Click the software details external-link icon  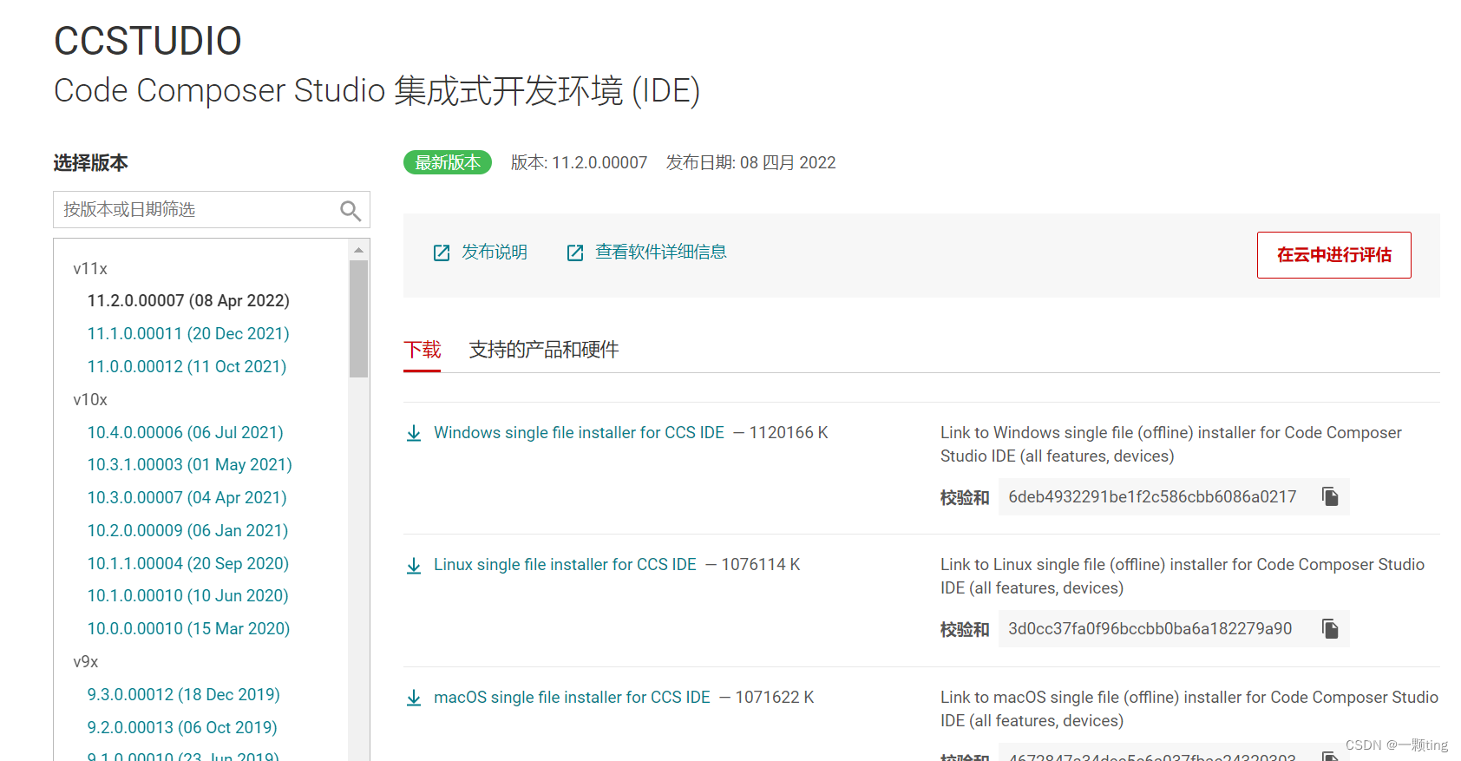tap(575, 253)
